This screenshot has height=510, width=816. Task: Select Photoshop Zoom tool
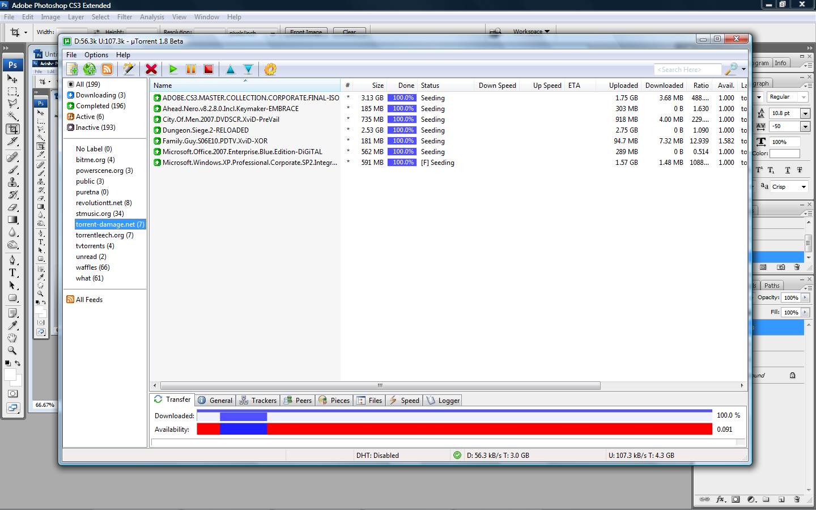click(12, 350)
